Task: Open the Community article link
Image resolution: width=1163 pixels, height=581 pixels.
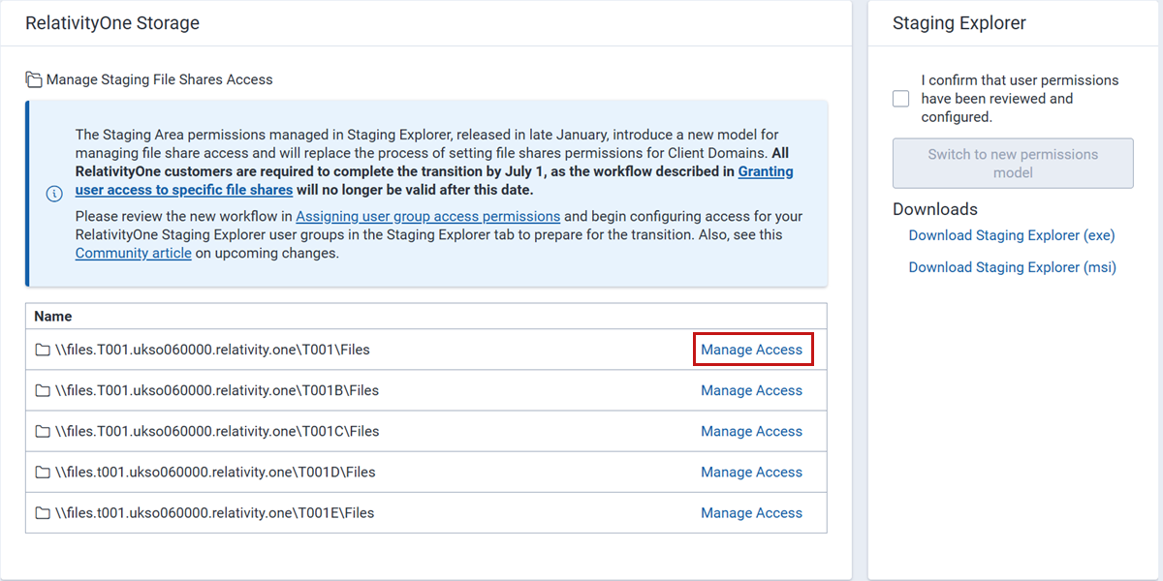Action: point(134,253)
